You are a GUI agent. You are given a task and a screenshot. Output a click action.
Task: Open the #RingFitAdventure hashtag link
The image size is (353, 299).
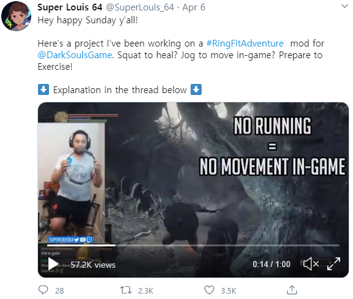pos(245,44)
